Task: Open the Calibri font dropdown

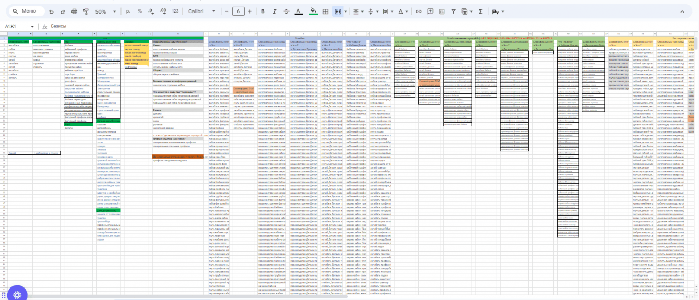Action: tap(201, 11)
